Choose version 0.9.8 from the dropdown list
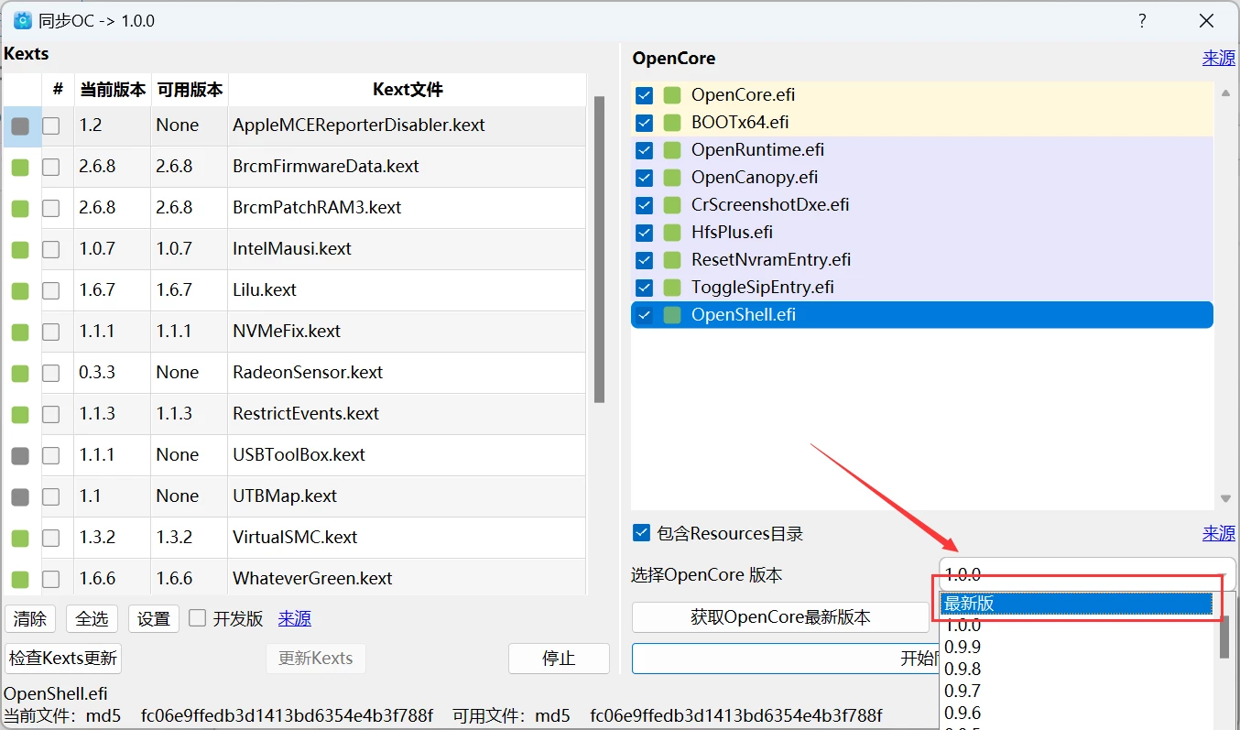This screenshot has height=730, width=1240. pos(963,669)
